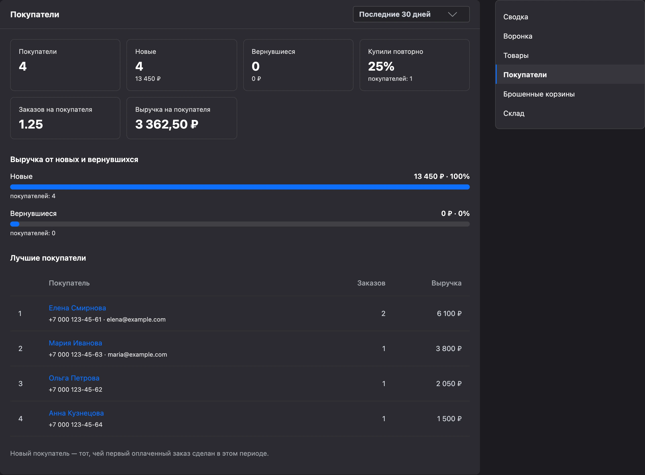Click the Купили повторно stat card
The height and width of the screenshot is (475, 645).
pyautogui.click(x=414, y=65)
